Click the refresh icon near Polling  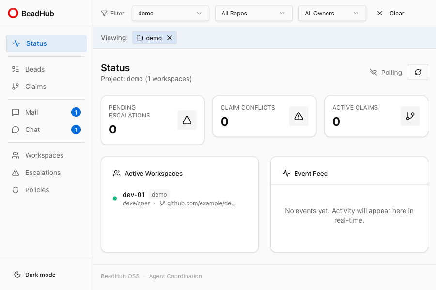(418, 72)
